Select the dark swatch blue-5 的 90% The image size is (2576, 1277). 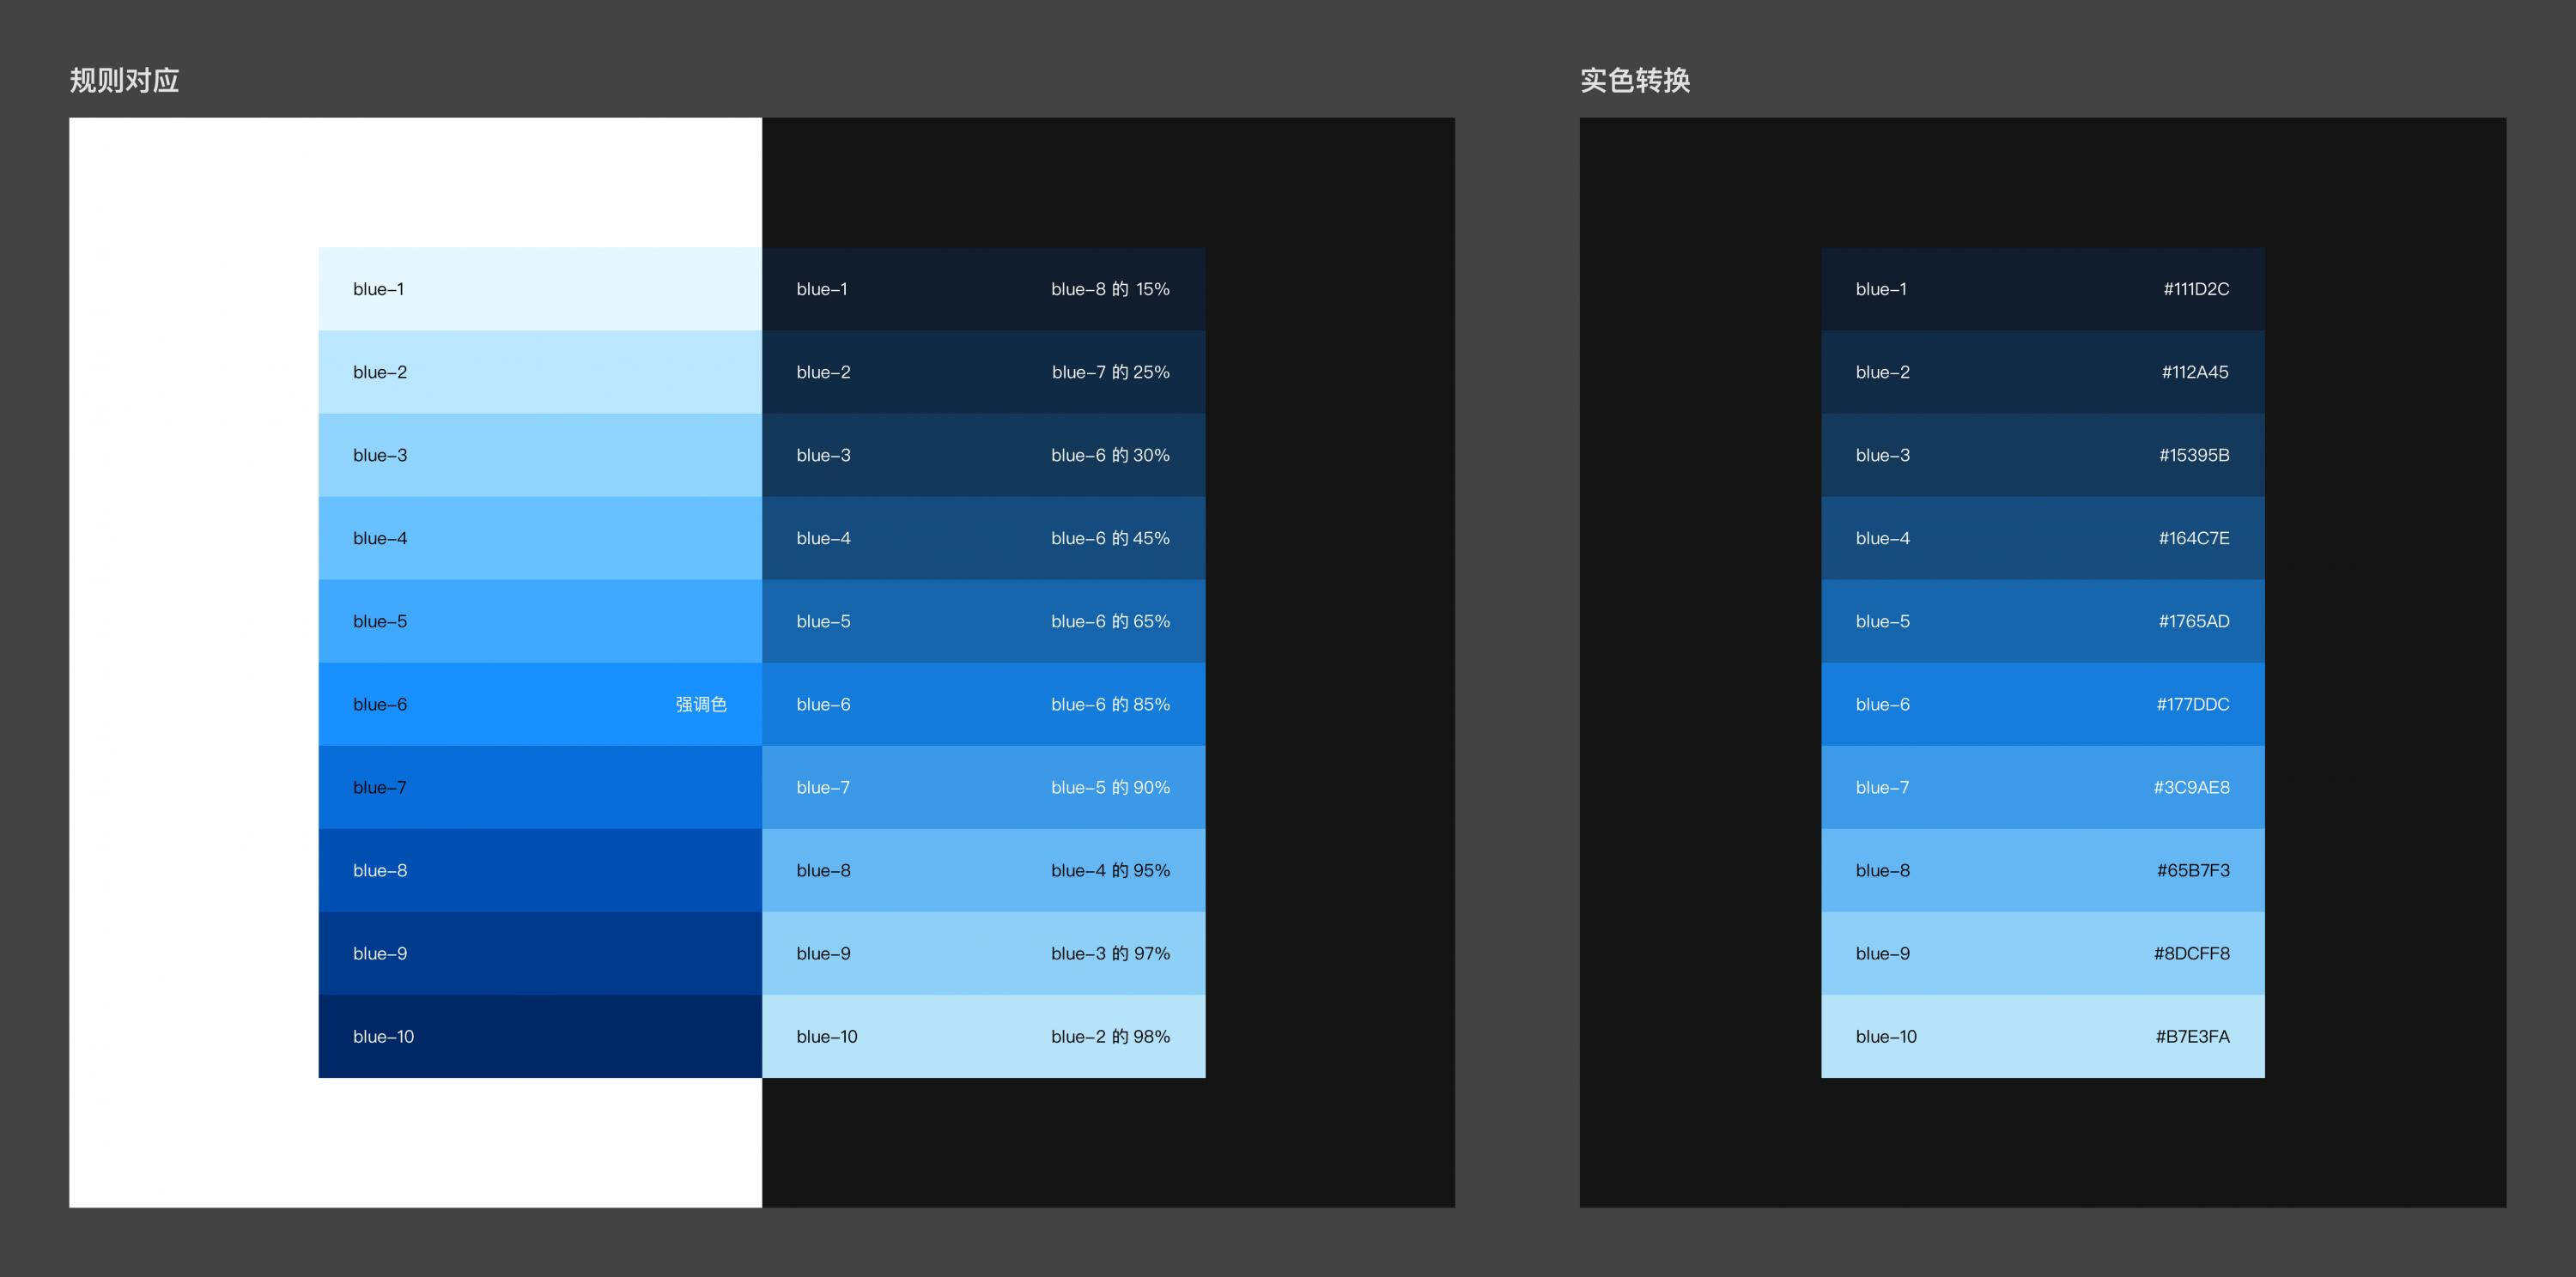pyautogui.click(x=983, y=787)
